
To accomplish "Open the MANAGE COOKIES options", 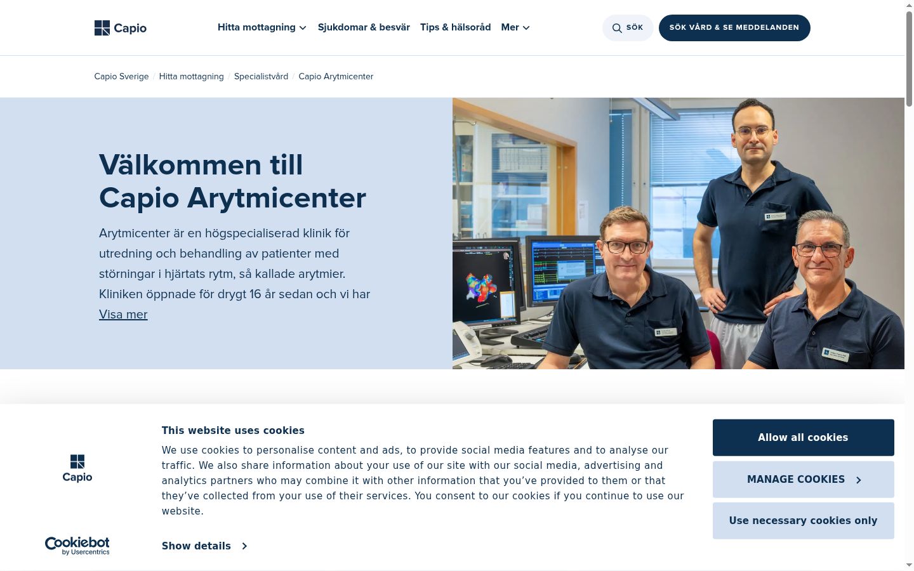I will click(x=804, y=480).
